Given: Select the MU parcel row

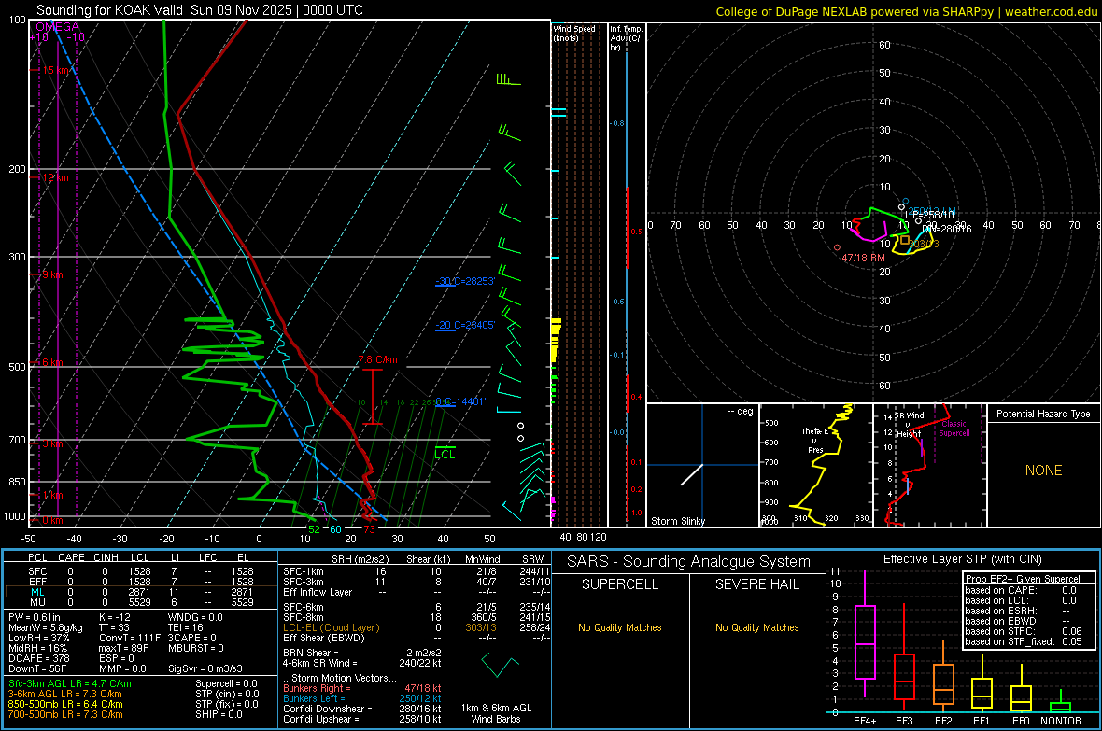Looking at the screenshot, I should pyautogui.click(x=140, y=601).
